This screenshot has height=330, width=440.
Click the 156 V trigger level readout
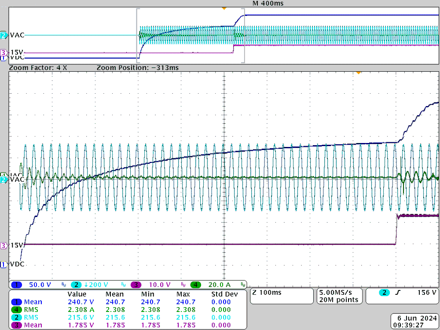click(426, 293)
